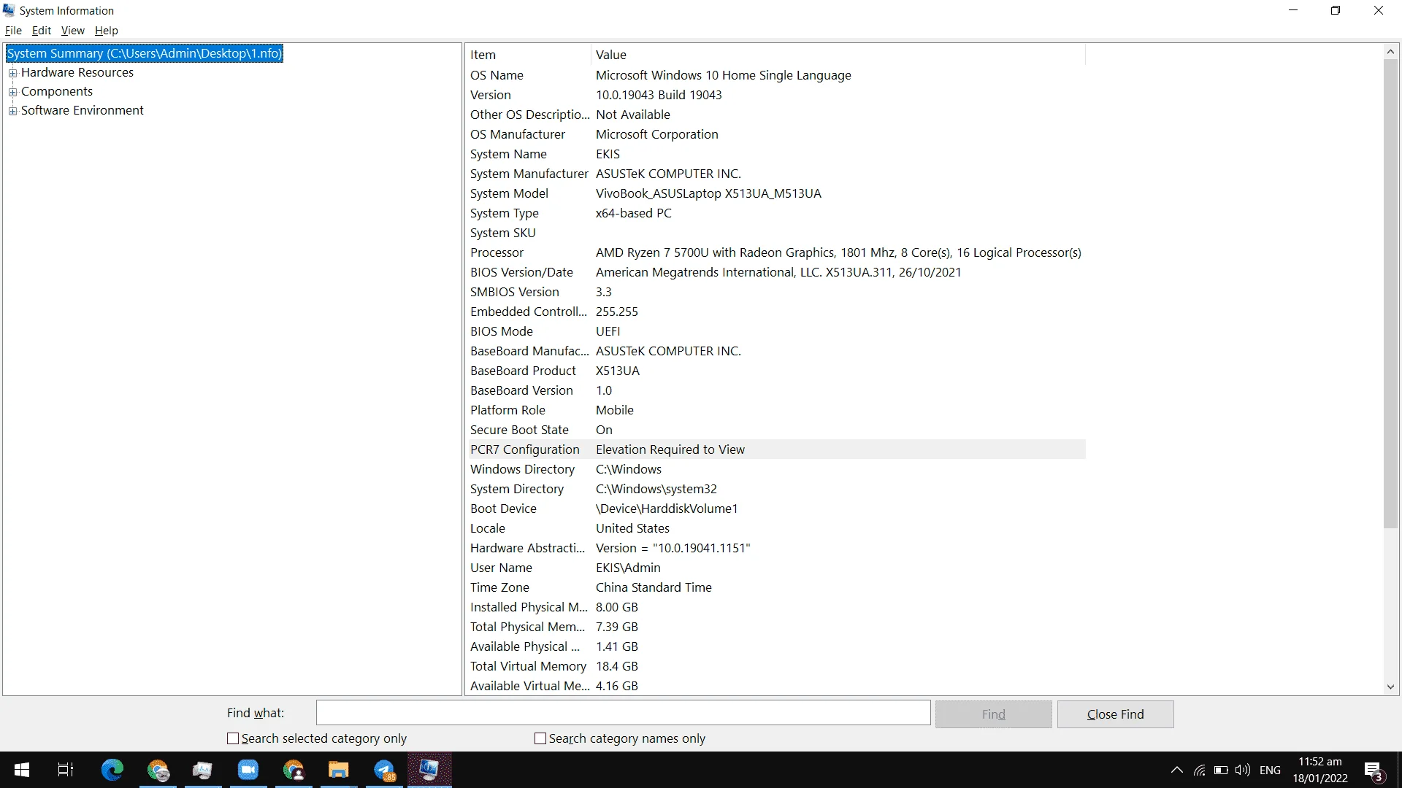Select the '255.255' value
Screen dimensions: 1402x788
tap(616, 312)
